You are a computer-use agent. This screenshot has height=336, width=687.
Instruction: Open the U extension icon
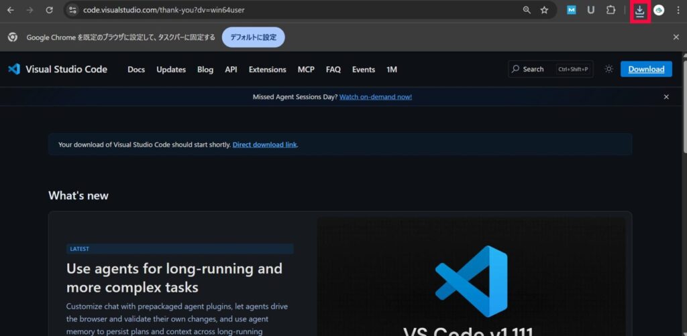(x=590, y=10)
